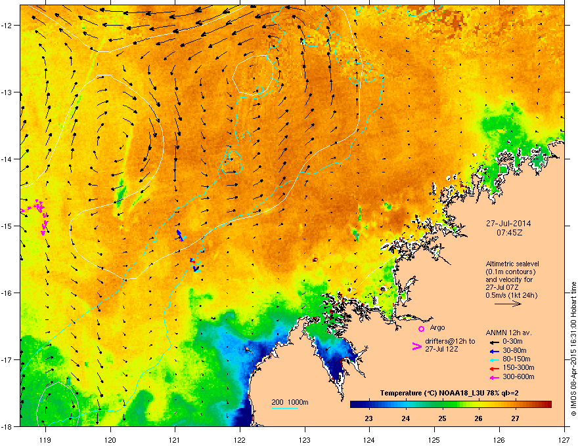The height and width of the screenshot is (446, 578).
Task: Click the latitude axis label -17
Action: point(7,359)
